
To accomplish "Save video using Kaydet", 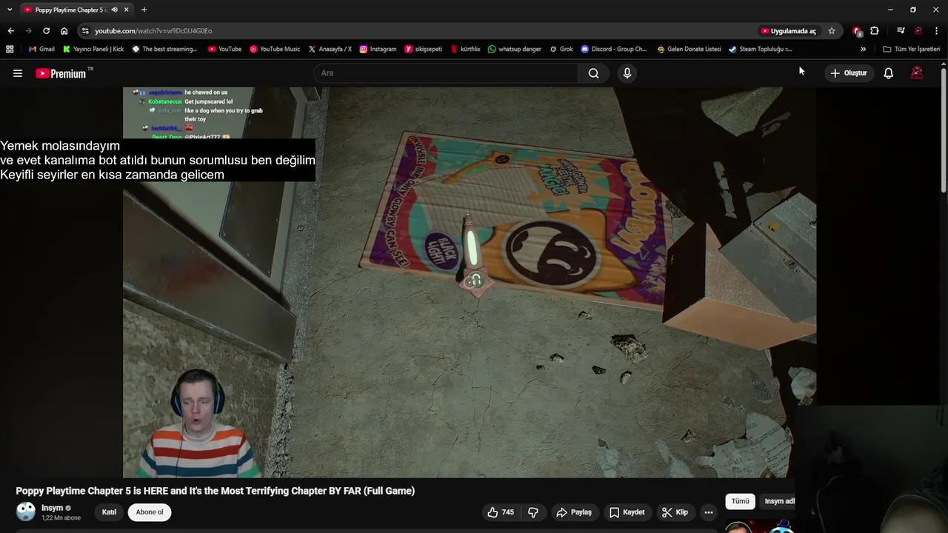I will point(627,512).
